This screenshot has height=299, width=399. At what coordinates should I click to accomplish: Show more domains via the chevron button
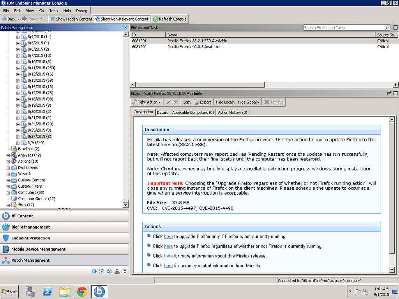[125, 271]
